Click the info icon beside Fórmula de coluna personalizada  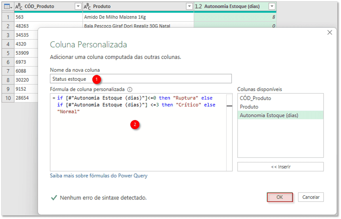tap(130, 90)
